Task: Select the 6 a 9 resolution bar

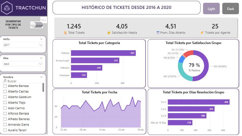Action: point(187,116)
